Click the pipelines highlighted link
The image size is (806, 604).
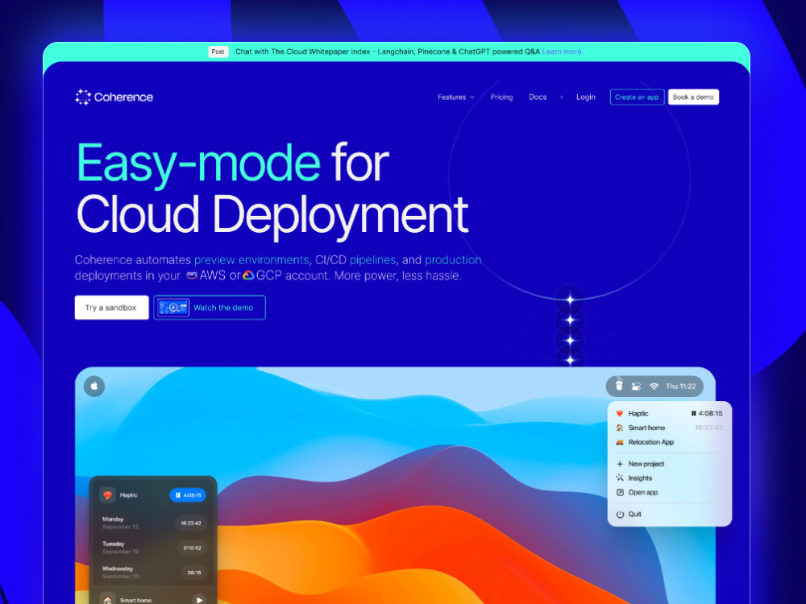[372, 260]
